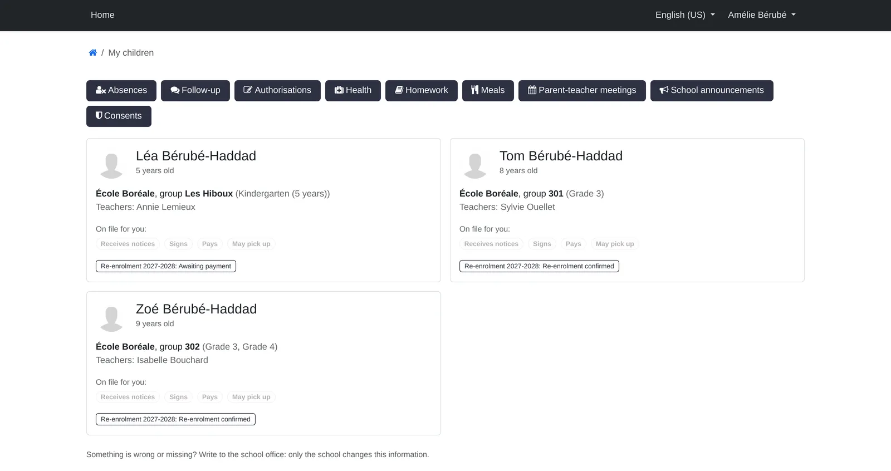
Task: Go to Authorisations
Action: [277, 91]
